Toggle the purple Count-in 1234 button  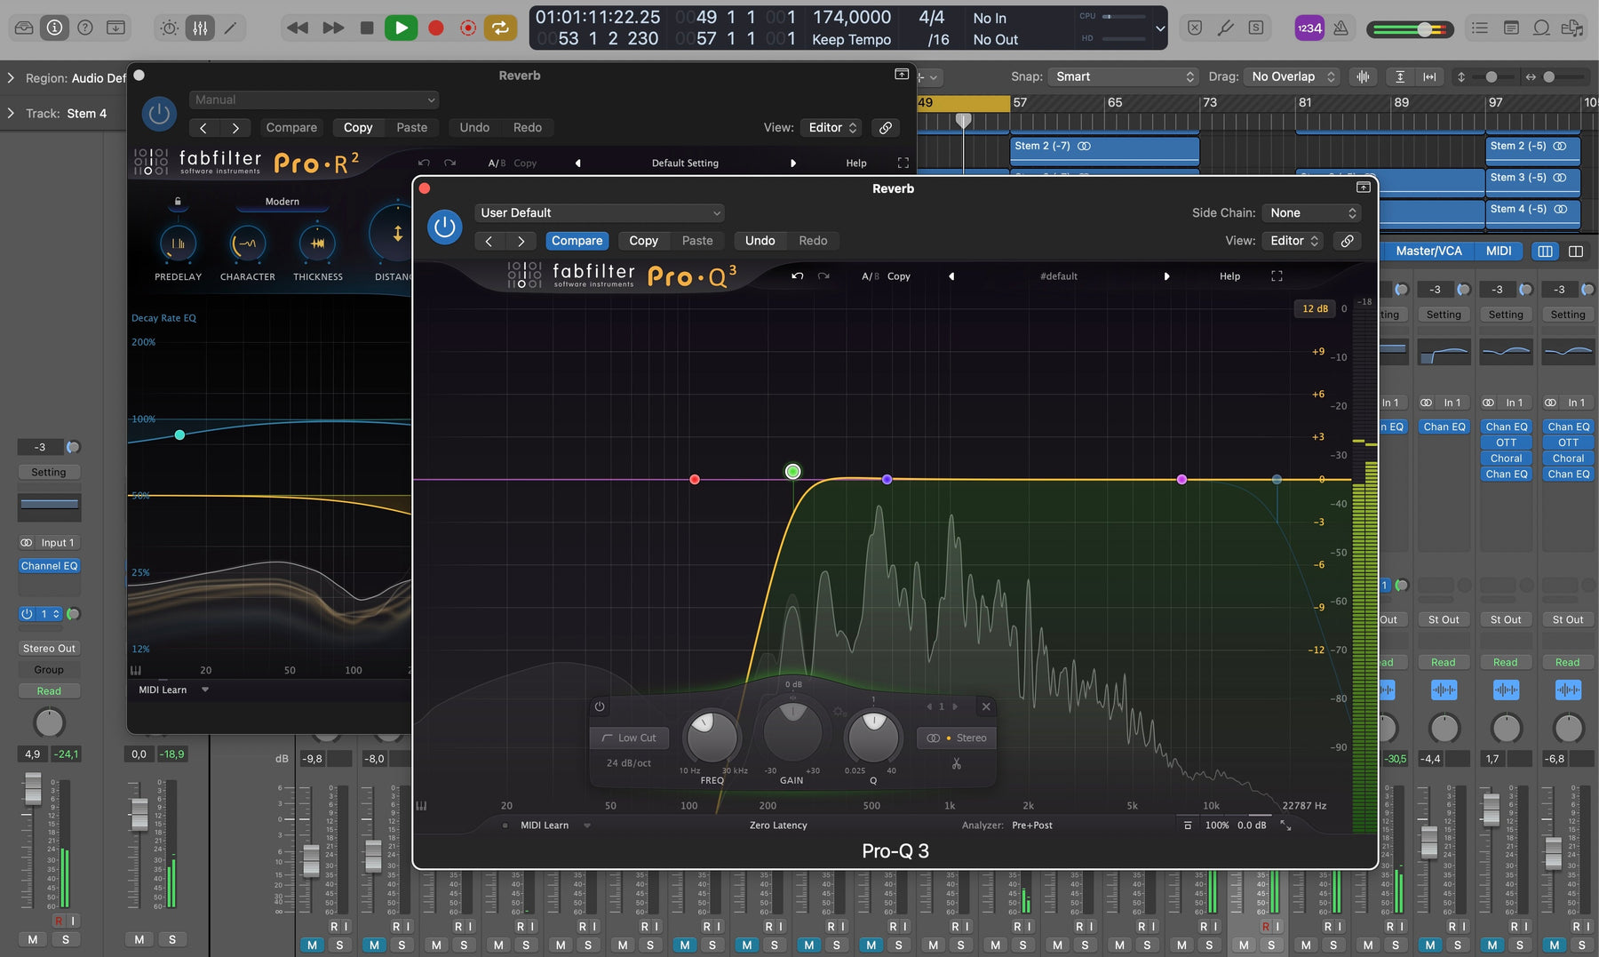(x=1309, y=28)
